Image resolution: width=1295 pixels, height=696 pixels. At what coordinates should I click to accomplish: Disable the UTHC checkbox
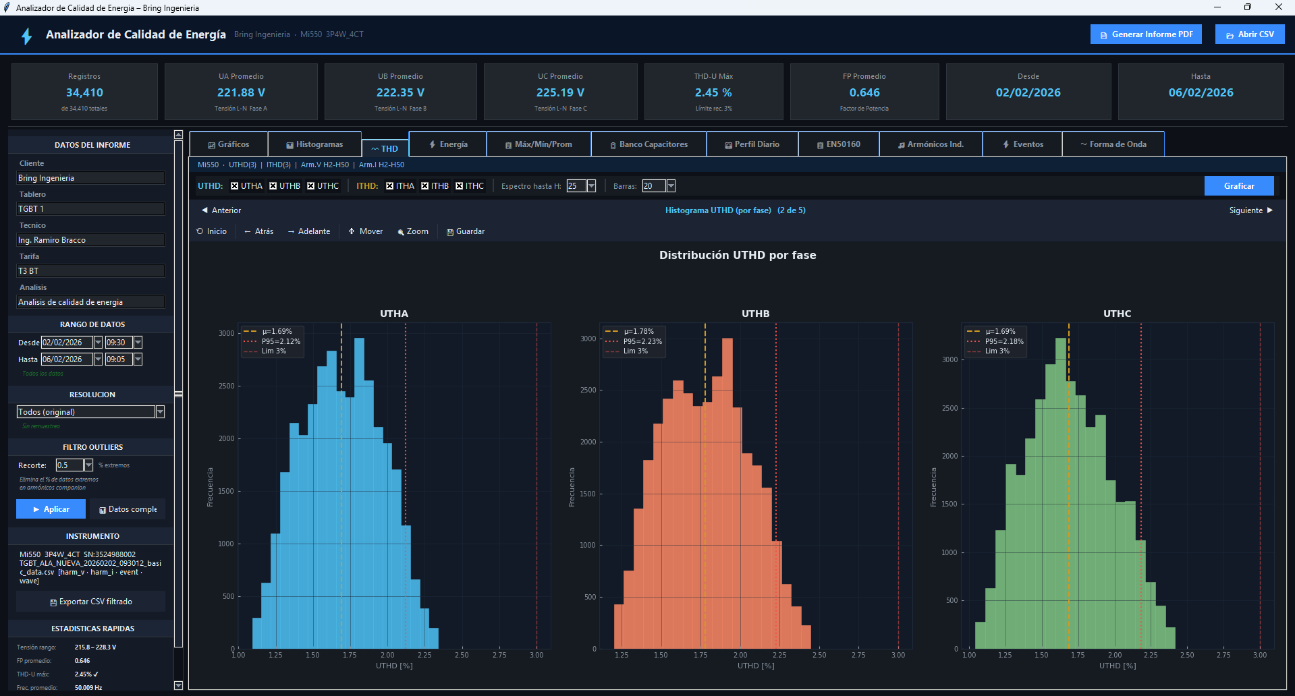(x=311, y=186)
